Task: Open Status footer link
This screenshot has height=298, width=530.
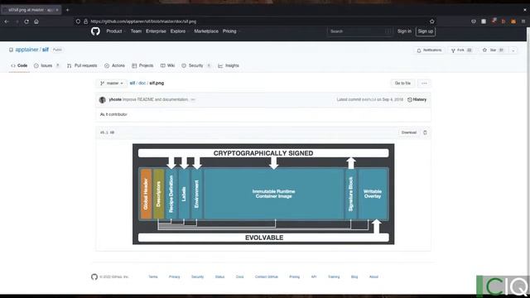Action: [x=219, y=276]
